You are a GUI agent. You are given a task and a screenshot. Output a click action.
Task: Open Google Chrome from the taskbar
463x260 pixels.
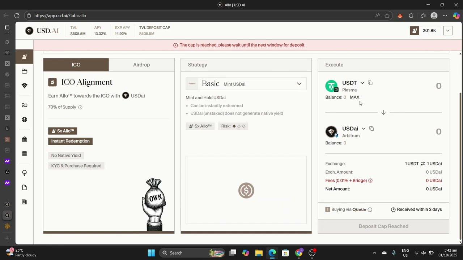299,253
